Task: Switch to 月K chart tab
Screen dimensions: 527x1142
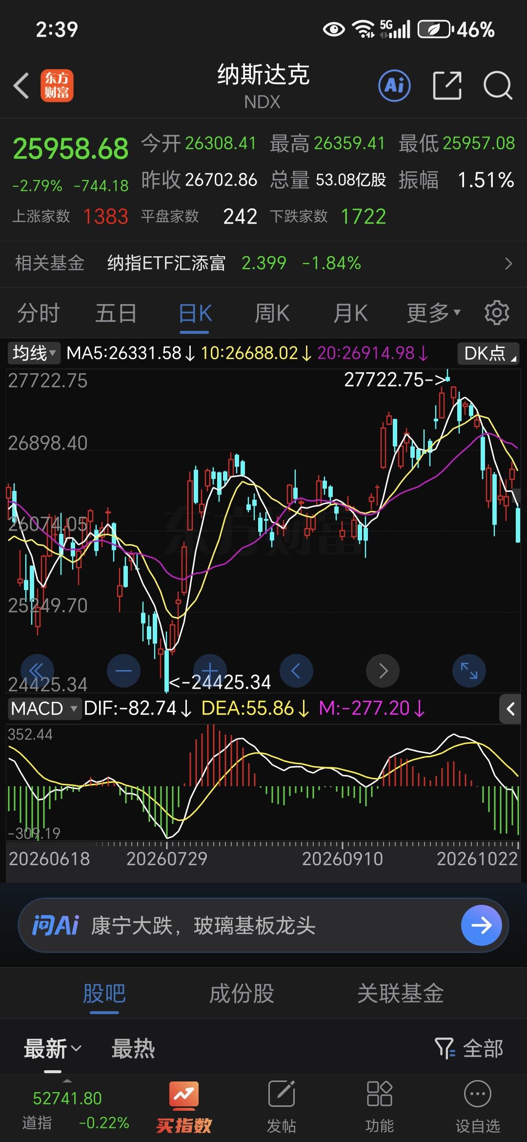Action: (x=350, y=313)
